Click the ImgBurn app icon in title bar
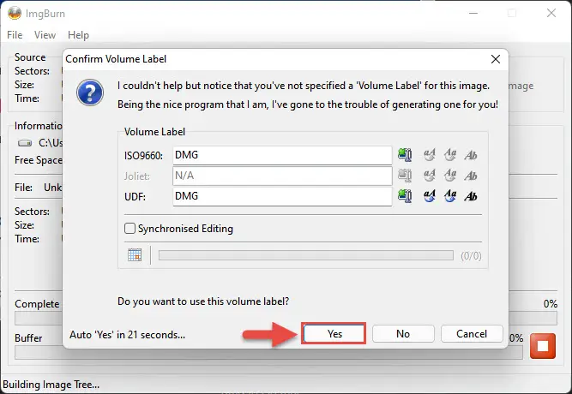The width and height of the screenshot is (572, 394). 15,13
